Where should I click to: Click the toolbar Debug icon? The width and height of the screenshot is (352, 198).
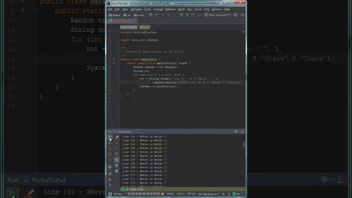pos(169,15)
